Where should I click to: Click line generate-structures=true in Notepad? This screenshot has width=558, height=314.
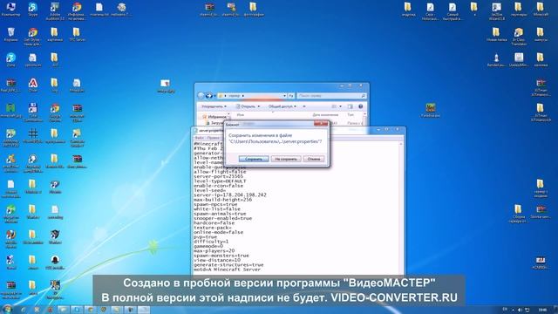228,265
